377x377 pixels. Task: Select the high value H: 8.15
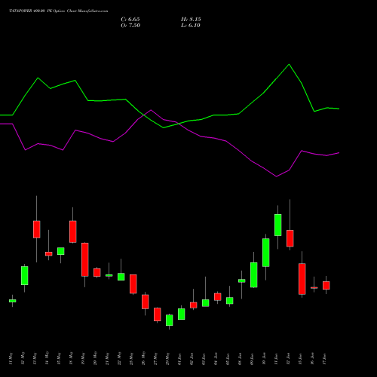coord(191,20)
